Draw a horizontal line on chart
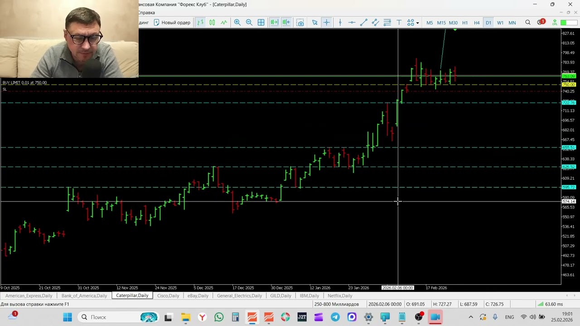 pyautogui.click(x=352, y=23)
